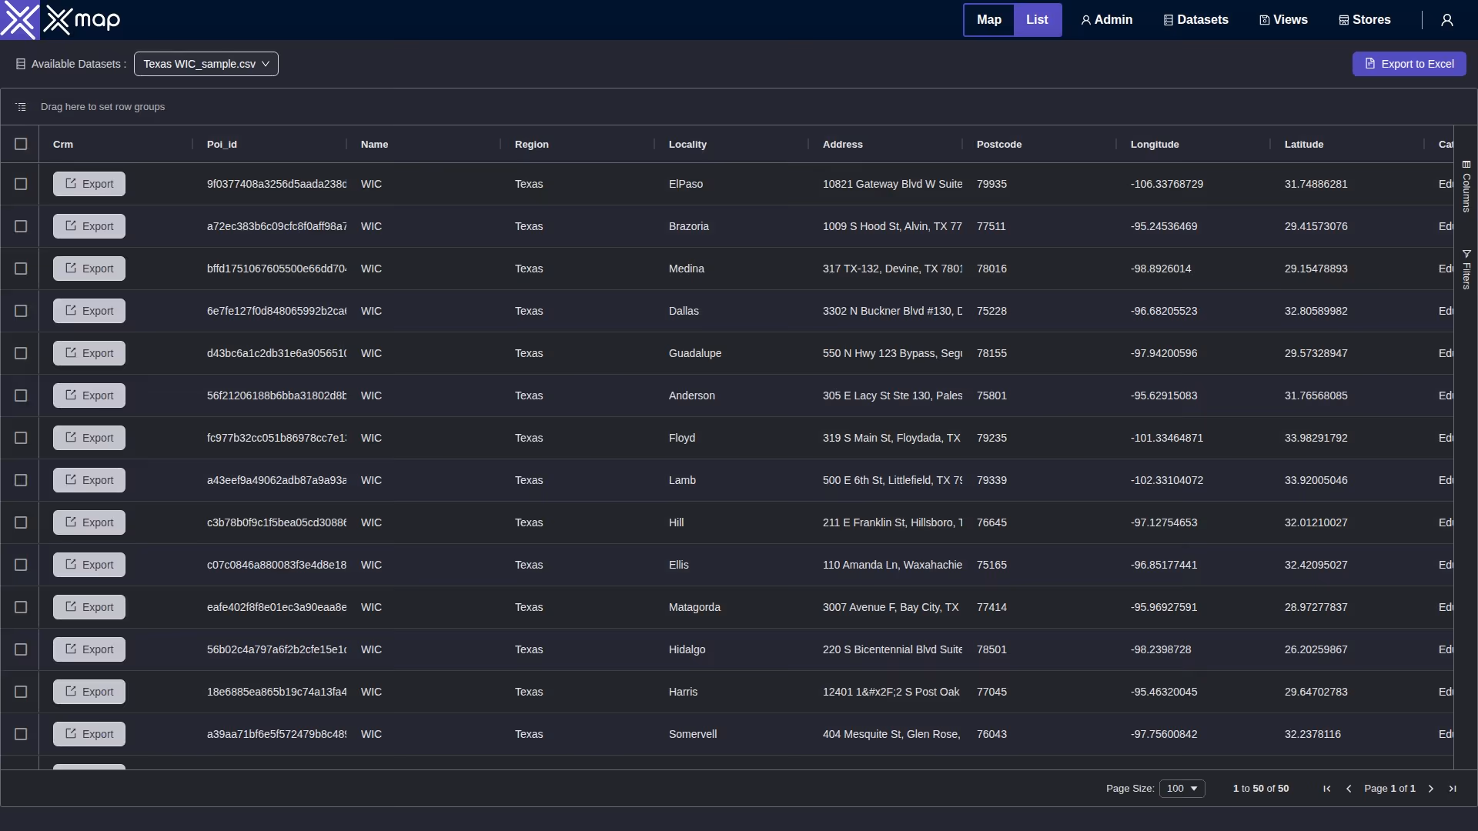Select the Ellis row checkbox

(x=21, y=565)
